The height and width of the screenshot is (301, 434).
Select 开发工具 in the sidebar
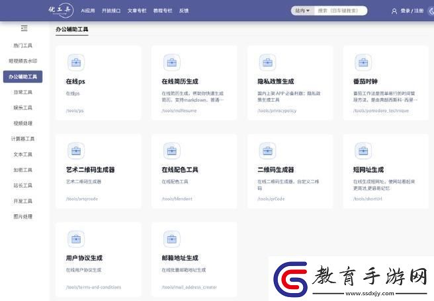[x=23, y=201]
